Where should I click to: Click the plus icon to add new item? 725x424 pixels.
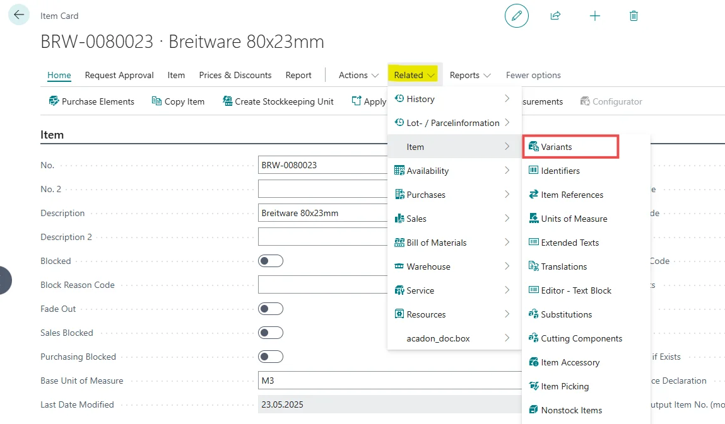click(x=594, y=16)
